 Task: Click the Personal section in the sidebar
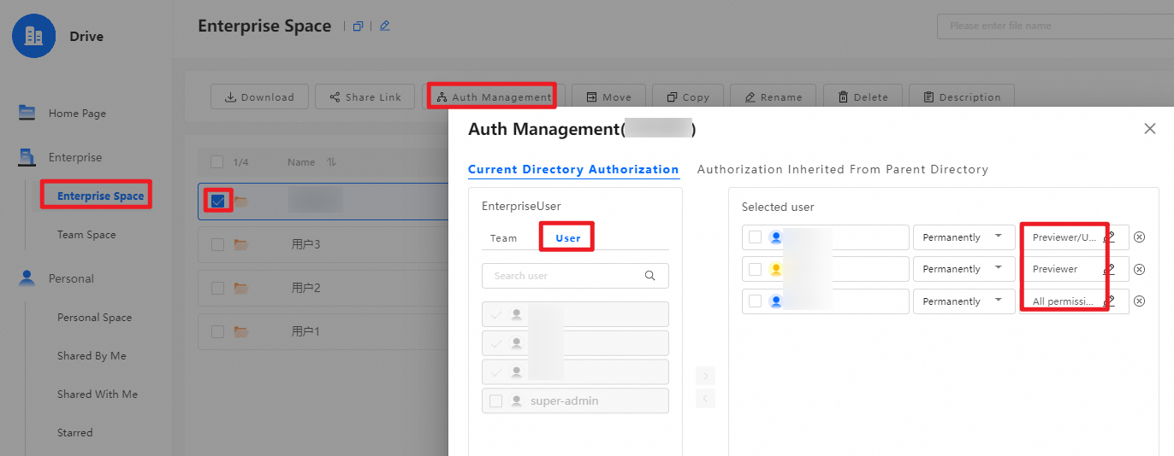pos(71,278)
